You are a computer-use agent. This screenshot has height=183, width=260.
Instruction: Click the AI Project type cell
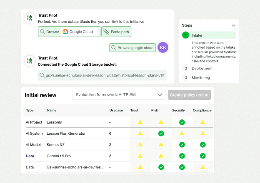[34, 122]
